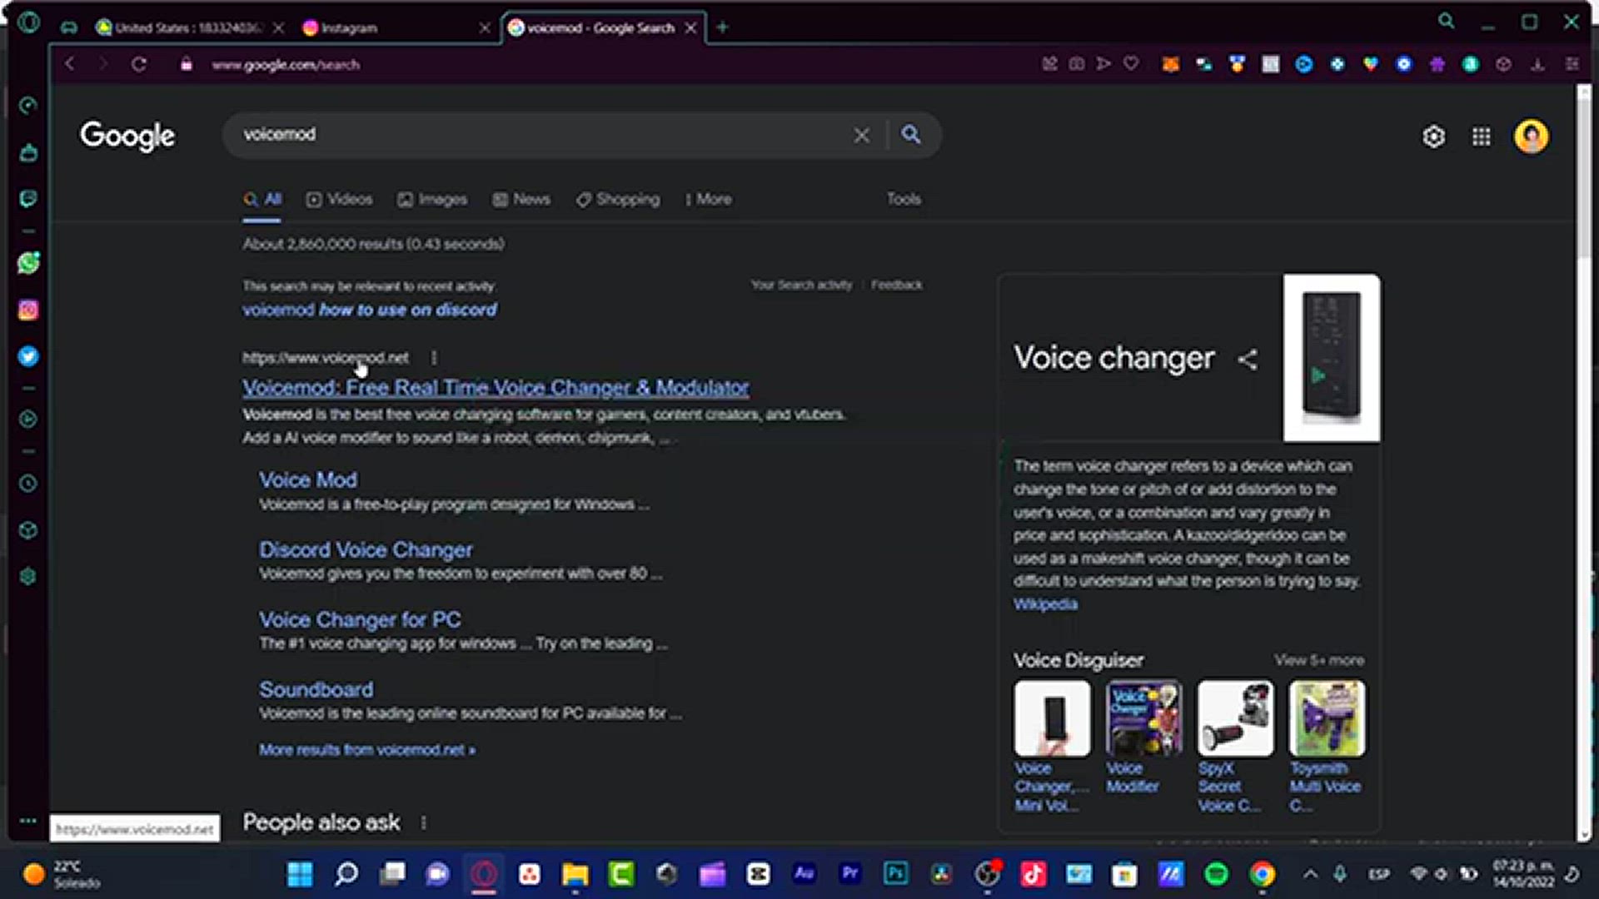Open the Voice Modifier product thumbnail
This screenshot has height=899, width=1599.
(1143, 718)
